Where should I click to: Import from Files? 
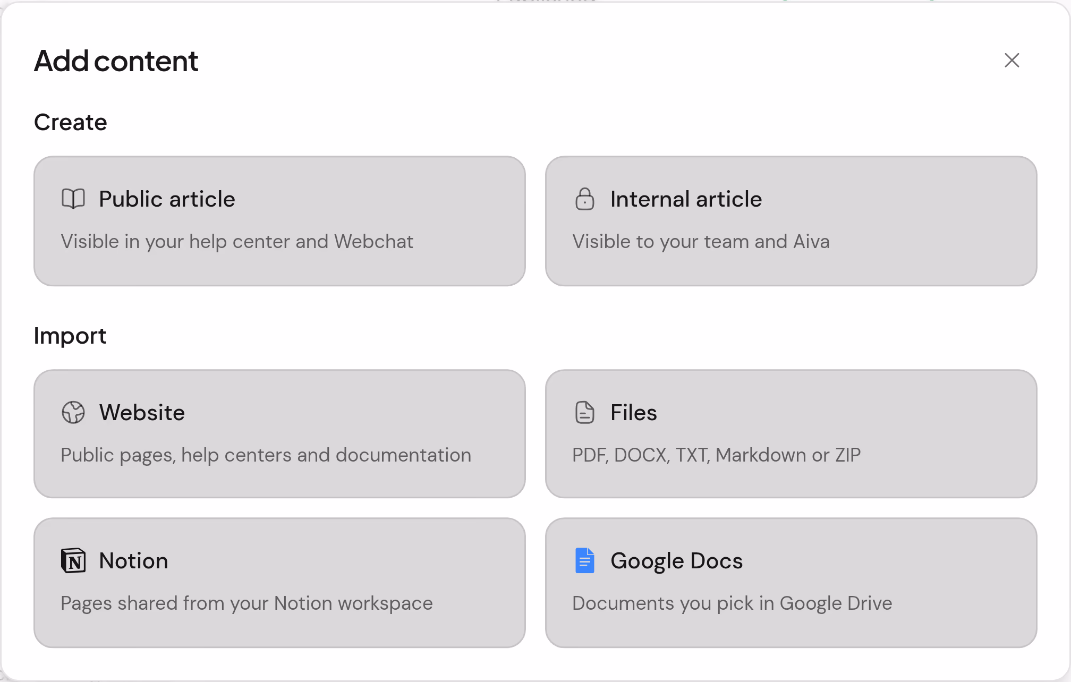click(x=791, y=433)
